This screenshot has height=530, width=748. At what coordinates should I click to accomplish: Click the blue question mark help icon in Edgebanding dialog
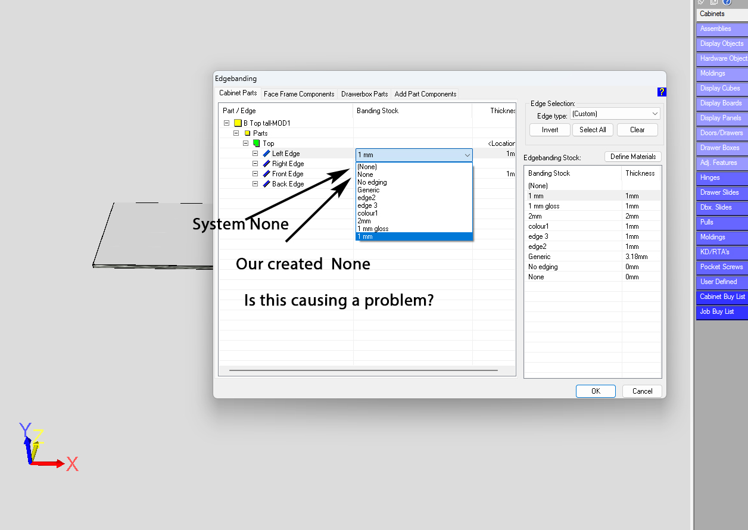click(662, 92)
